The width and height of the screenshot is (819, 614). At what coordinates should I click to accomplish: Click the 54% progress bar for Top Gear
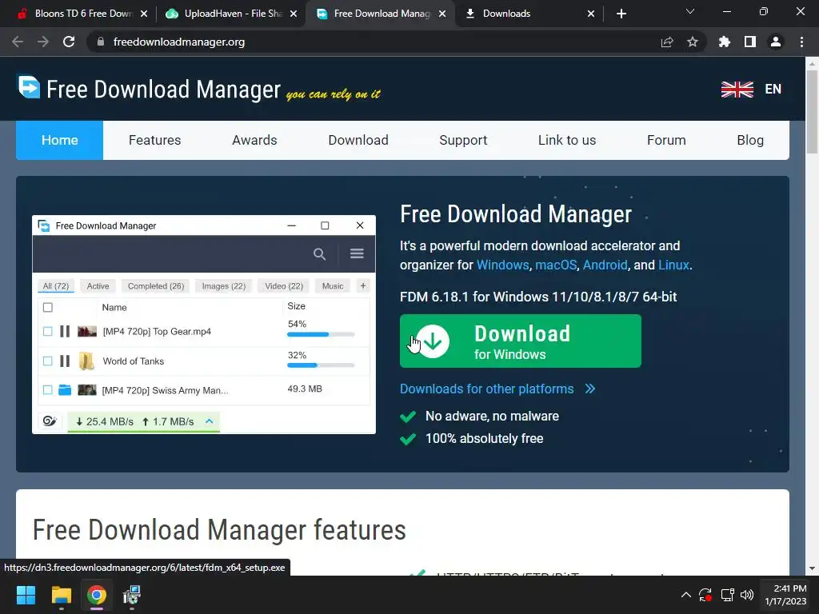(321, 334)
